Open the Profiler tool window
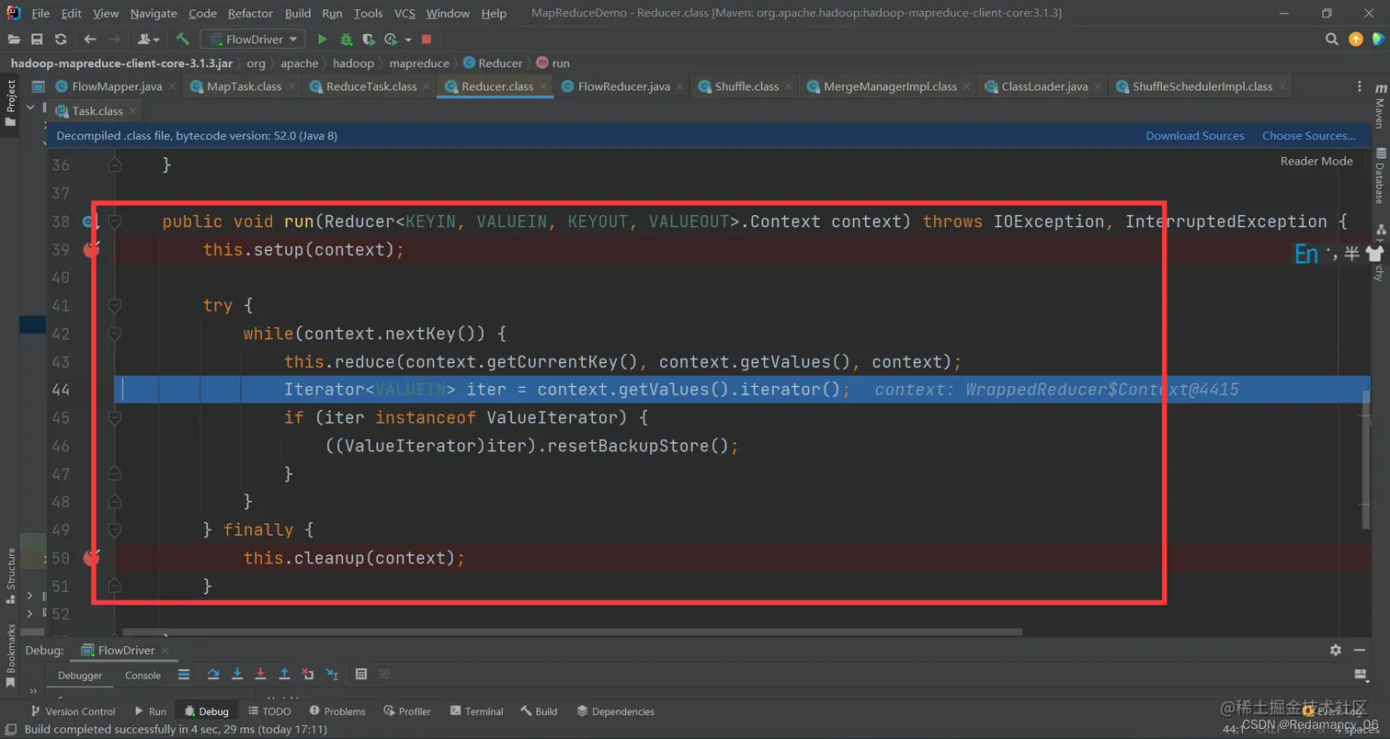The image size is (1390, 739). point(407,711)
